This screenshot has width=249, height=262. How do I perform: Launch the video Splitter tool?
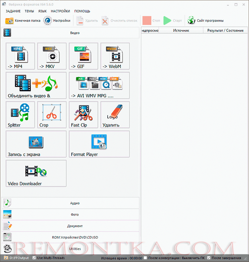tap(20, 115)
